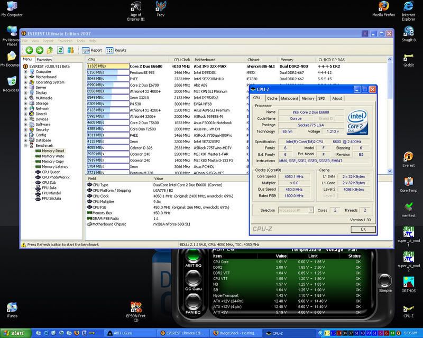Open Core Temp desktop icon
Image resolution: width=423 pixels, height=338 pixels.
[408, 185]
